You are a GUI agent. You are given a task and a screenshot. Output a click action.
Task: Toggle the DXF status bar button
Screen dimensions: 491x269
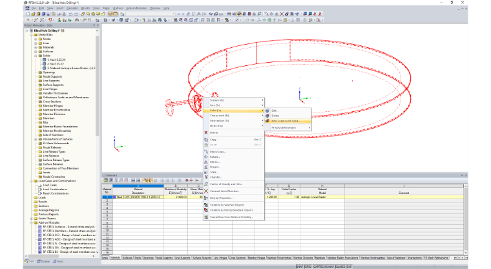tap(349, 266)
